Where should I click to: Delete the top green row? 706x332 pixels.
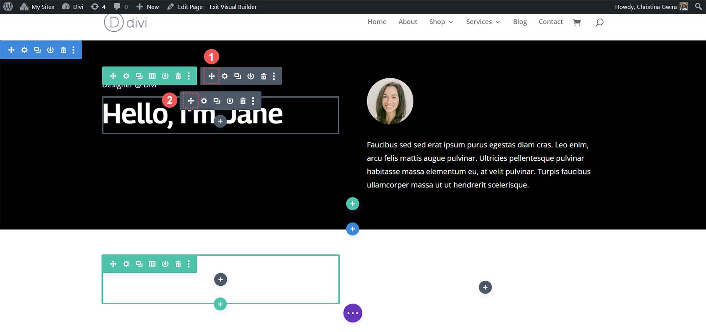pos(178,76)
